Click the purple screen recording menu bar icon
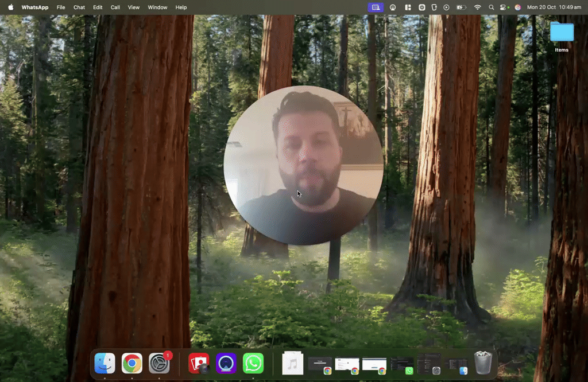This screenshot has width=588, height=382. (x=376, y=7)
